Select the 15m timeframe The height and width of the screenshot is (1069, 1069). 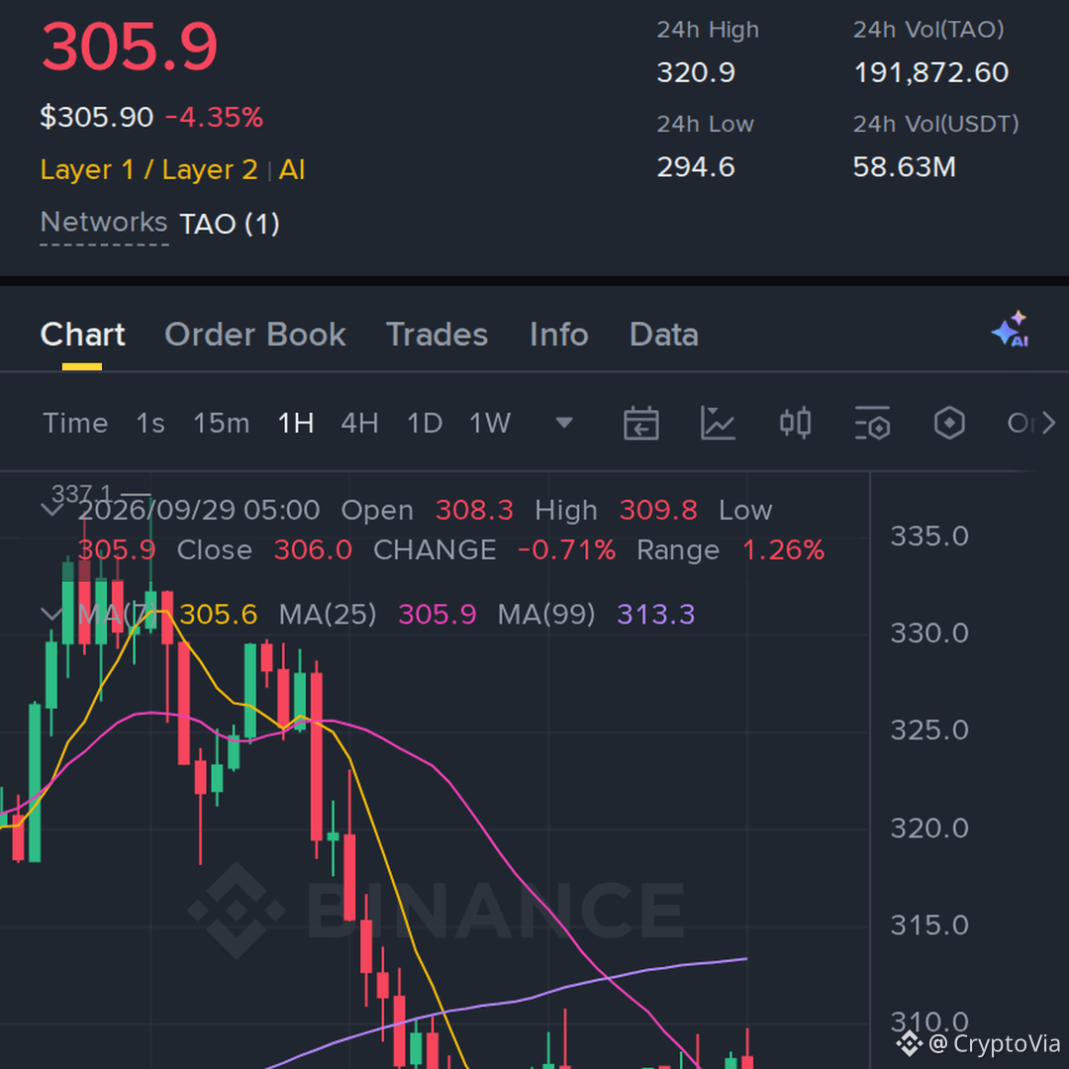pyautogui.click(x=221, y=424)
